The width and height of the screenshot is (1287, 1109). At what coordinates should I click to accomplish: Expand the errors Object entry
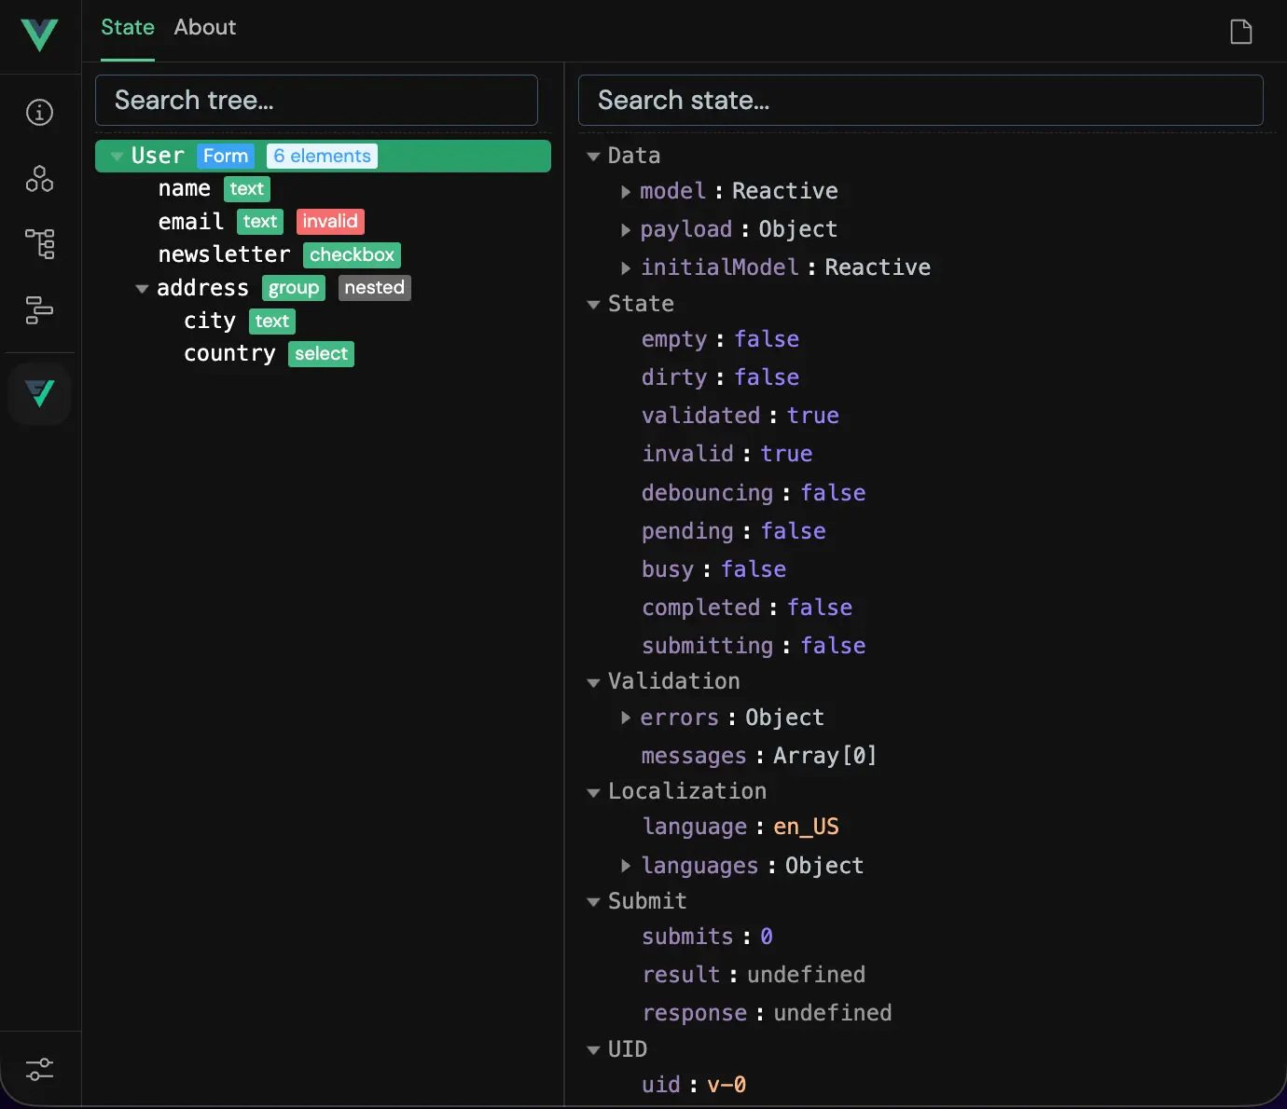click(626, 718)
